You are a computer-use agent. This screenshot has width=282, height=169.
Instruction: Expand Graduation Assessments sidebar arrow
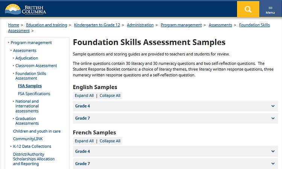(x=13, y=118)
